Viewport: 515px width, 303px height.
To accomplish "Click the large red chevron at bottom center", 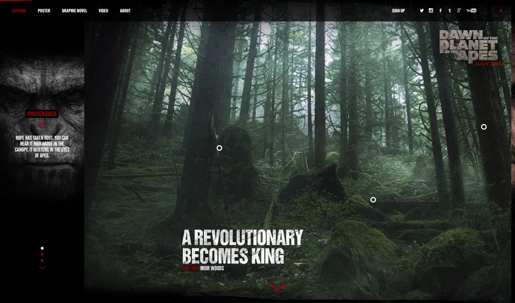I will point(277,287).
